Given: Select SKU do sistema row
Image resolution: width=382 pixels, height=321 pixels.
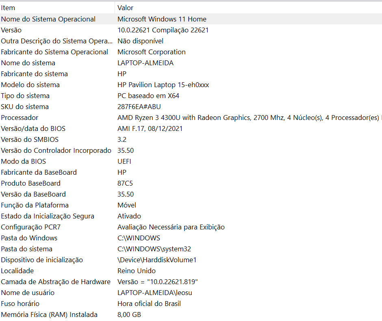Looking at the screenshot, I should [191, 107].
